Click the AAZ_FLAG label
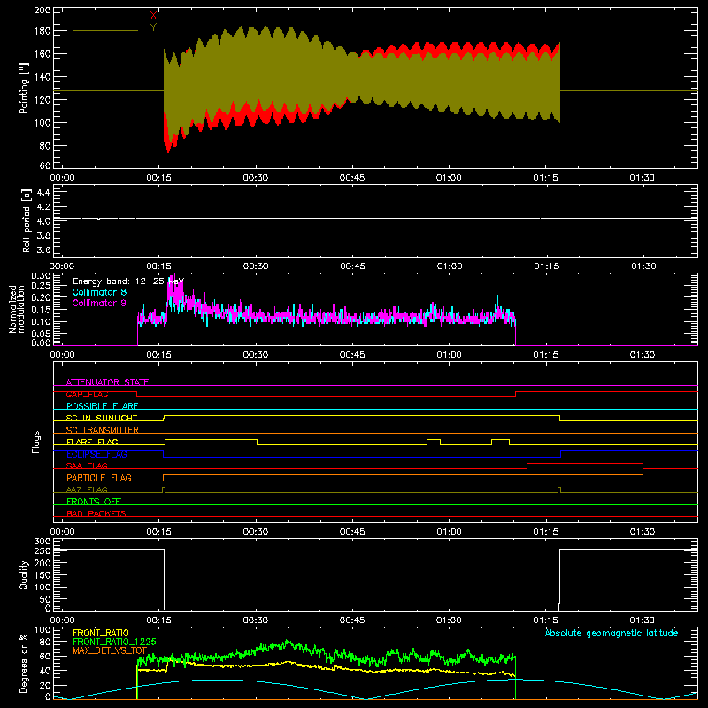The image size is (708, 708). tap(87, 489)
